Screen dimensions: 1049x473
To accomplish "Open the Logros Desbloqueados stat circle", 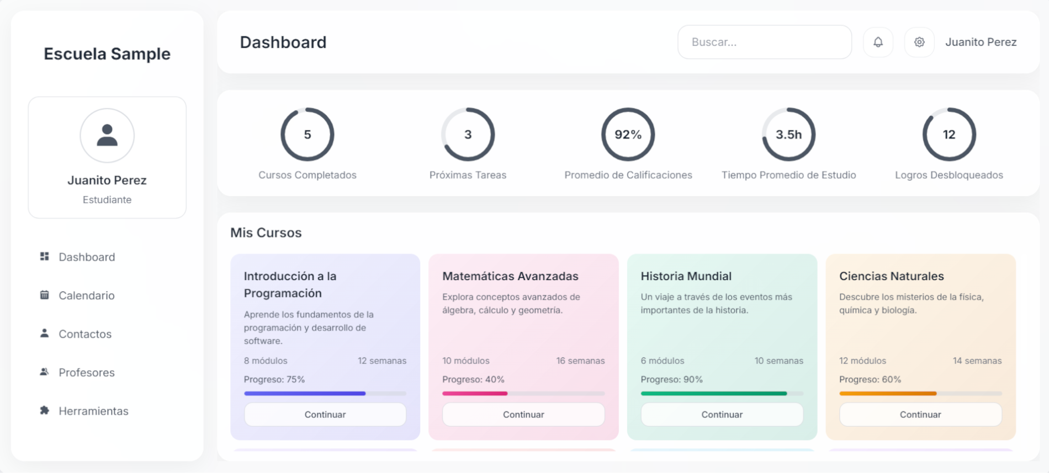I will pyautogui.click(x=949, y=135).
